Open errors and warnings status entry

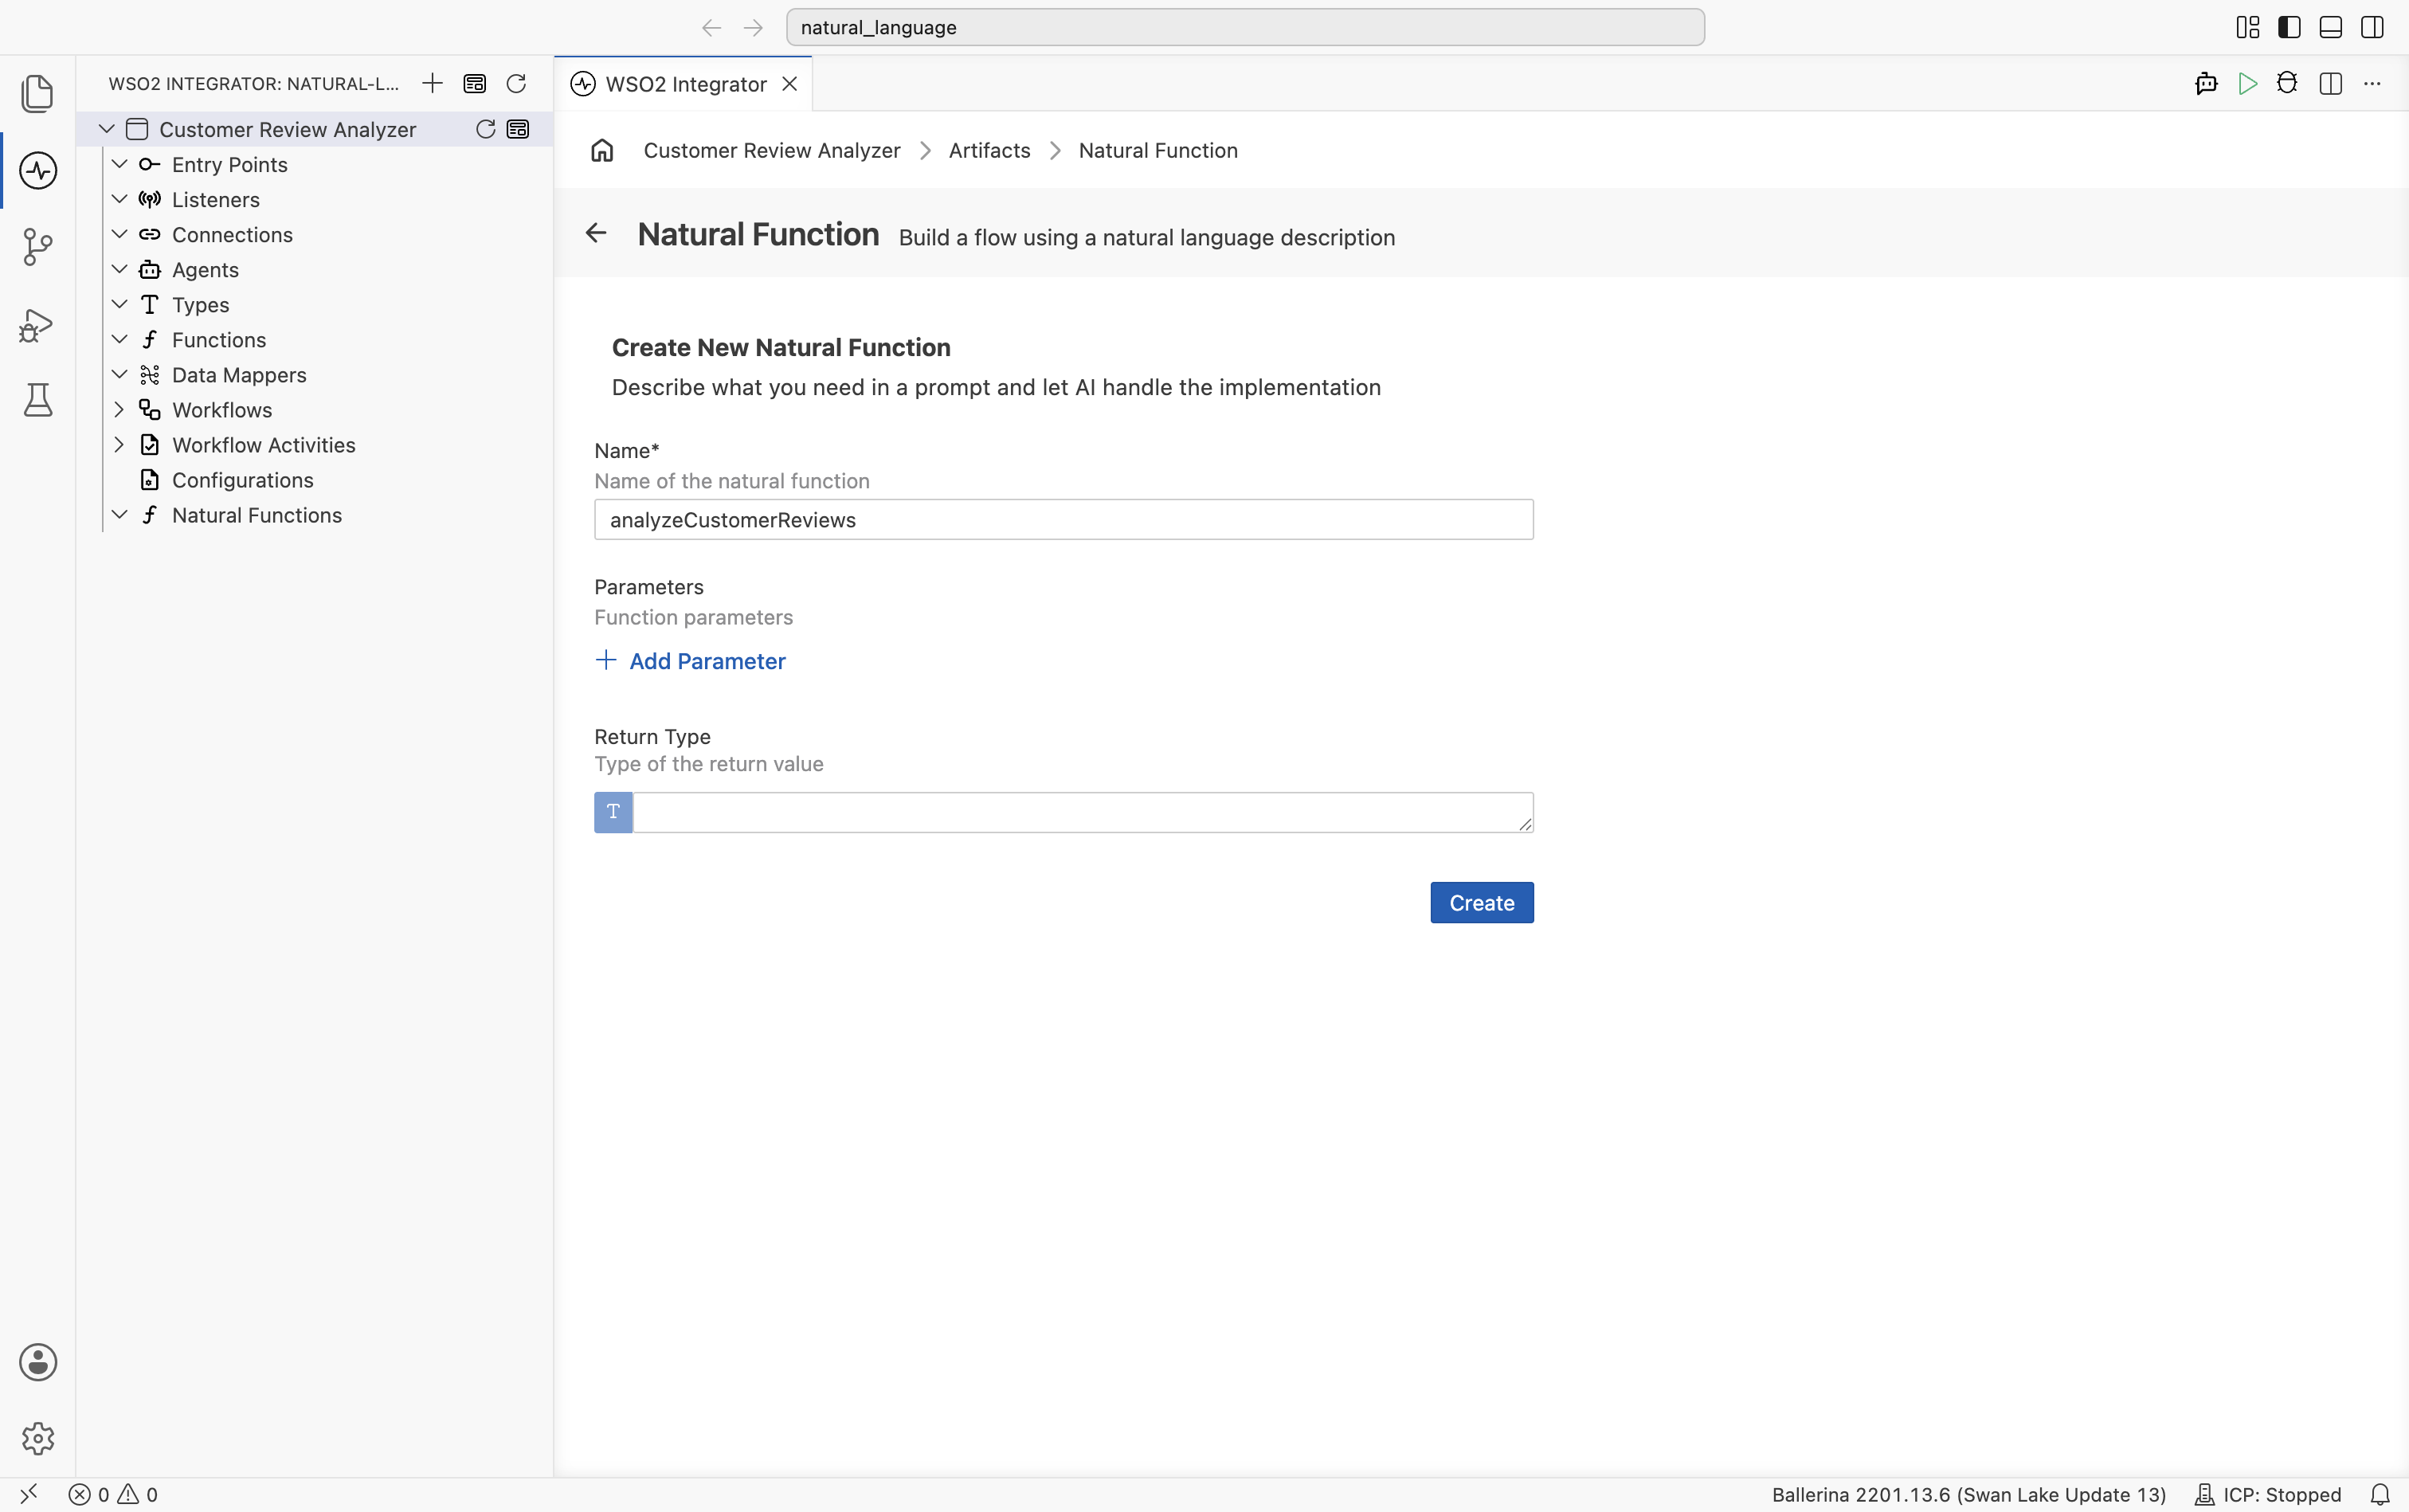113,1494
